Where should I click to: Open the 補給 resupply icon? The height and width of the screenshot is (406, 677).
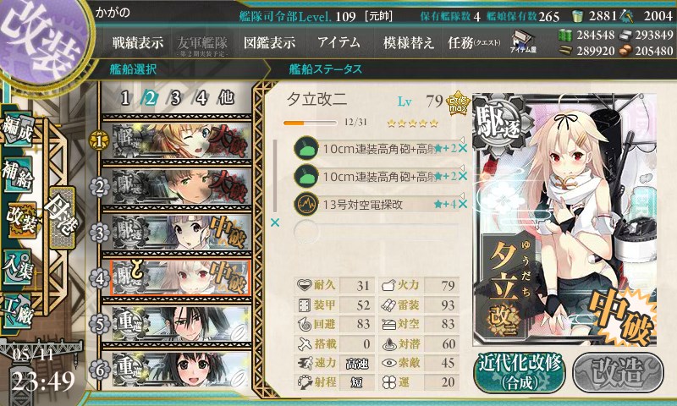[18, 174]
